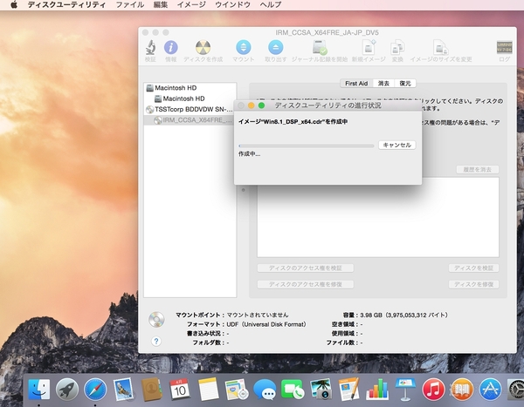Image resolution: width=524 pixels, height=407 pixels.
Task: Click the image creation progress bar
Action: [x=307, y=146]
